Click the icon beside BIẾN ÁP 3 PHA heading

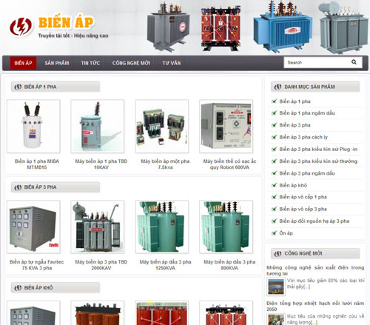(18, 187)
